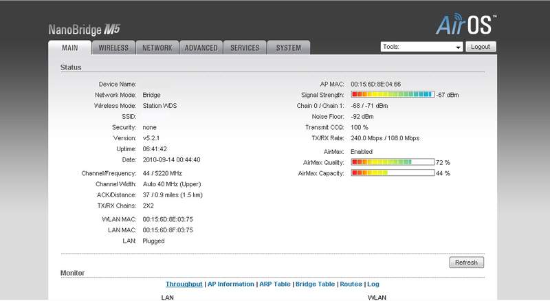This screenshot has width=550, height=301.
Task: Open the AP Information link
Action: (x=231, y=284)
